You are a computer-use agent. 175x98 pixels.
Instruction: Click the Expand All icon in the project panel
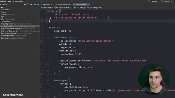[28, 5]
